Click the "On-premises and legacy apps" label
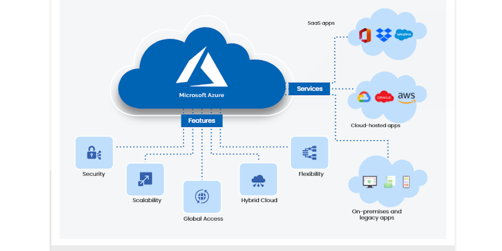The image size is (502, 251). pos(377,215)
